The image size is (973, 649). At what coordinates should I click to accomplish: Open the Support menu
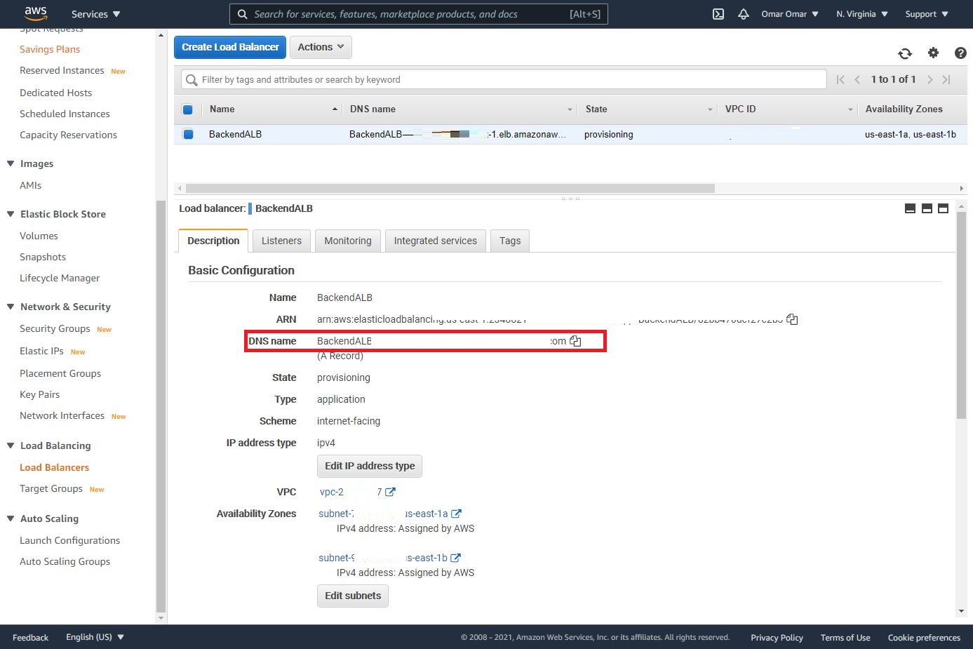(927, 14)
